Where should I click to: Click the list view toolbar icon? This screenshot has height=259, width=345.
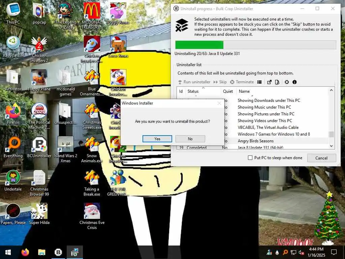[259, 82]
